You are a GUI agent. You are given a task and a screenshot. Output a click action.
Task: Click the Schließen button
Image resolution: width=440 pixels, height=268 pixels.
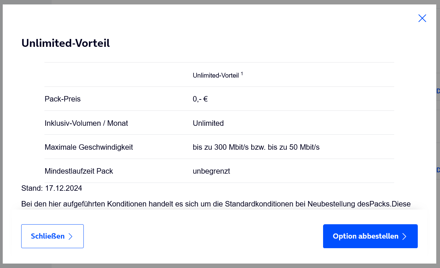click(x=52, y=236)
